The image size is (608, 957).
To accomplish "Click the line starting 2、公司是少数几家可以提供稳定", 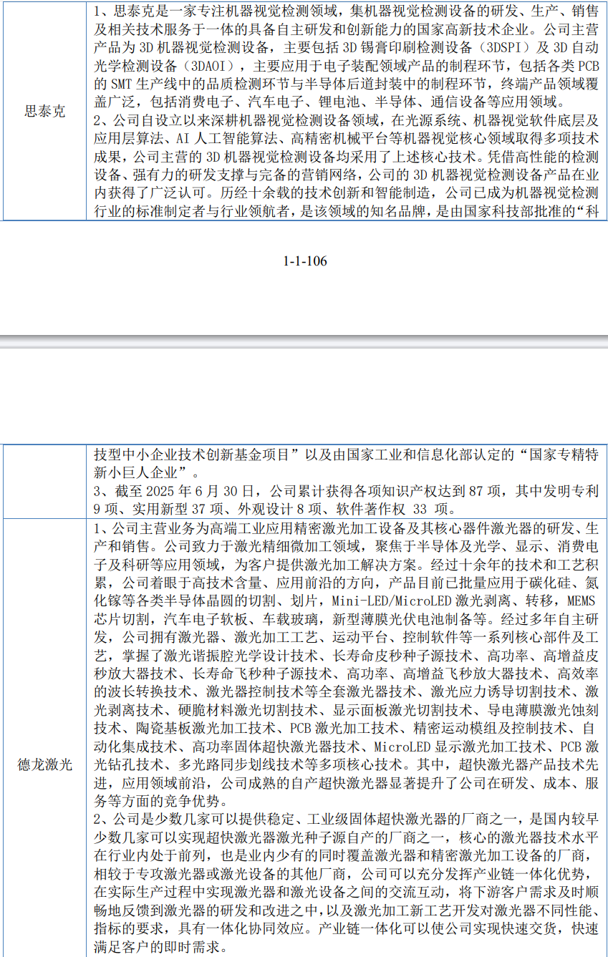I will [347, 820].
